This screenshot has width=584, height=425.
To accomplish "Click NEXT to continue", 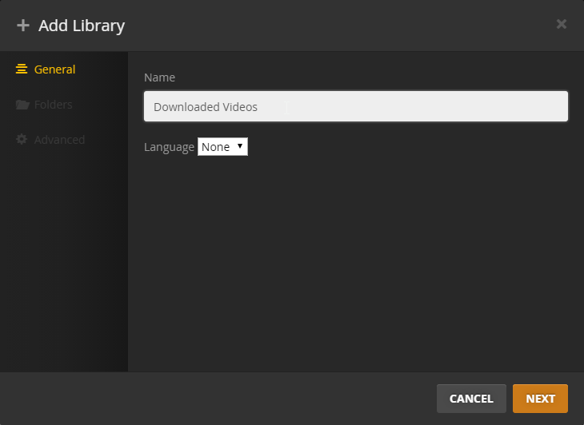I will [x=540, y=399].
